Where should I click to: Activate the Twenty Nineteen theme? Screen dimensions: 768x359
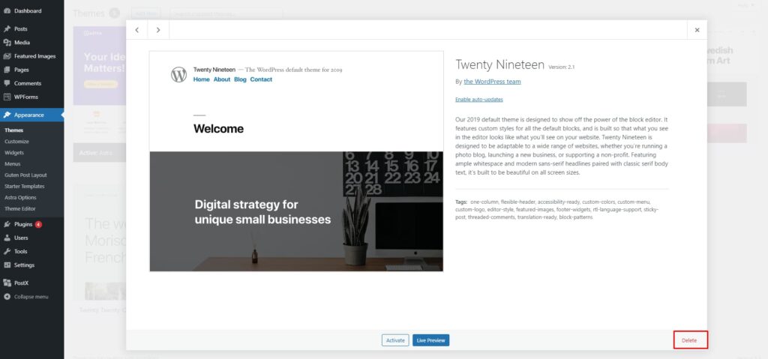395,340
